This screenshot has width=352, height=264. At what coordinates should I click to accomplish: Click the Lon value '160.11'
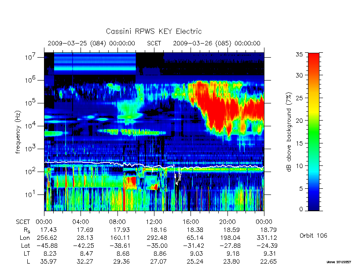tap(120, 238)
